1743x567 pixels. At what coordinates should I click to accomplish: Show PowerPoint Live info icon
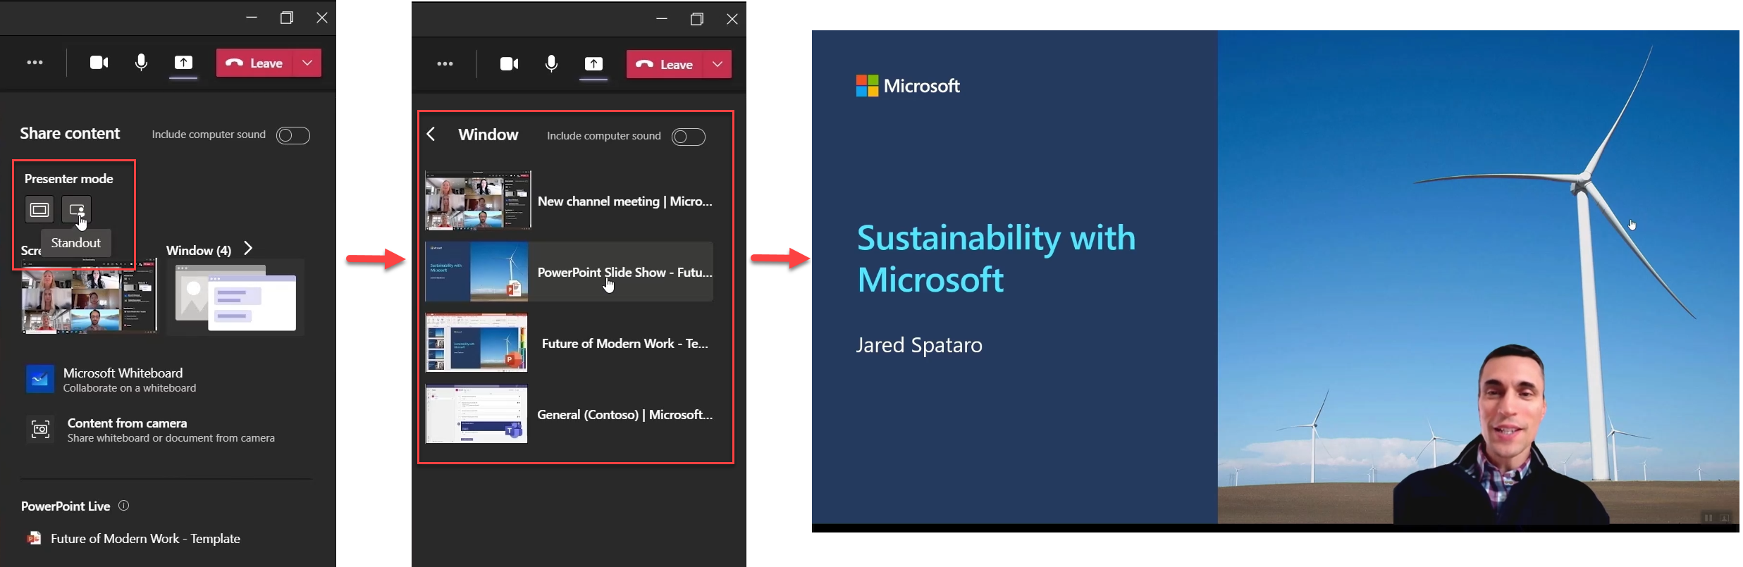point(123,506)
